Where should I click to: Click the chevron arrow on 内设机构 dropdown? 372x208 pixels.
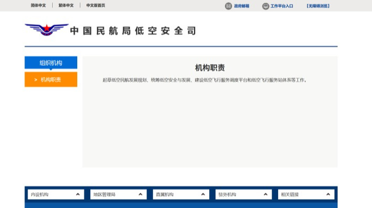pos(78,194)
